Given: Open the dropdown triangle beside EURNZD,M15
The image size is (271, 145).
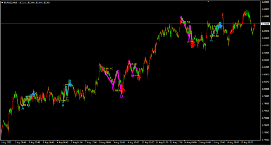Looking at the screenshot, I should tap(2, 3).
